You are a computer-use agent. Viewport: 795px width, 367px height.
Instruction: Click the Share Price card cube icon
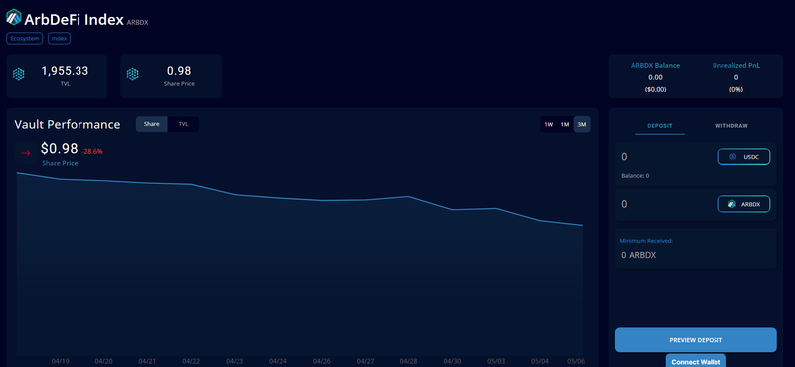133,75
